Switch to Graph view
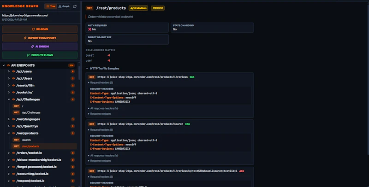Screen dimensions: 369x187 (64, 6)
